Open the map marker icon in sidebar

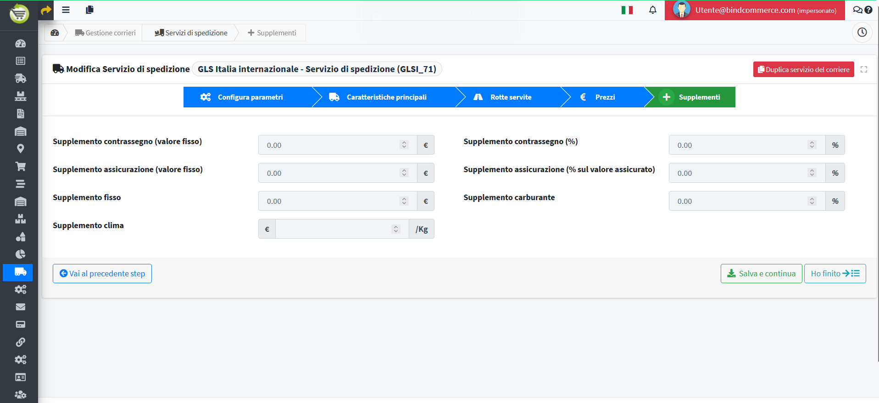tap(20, 149)
